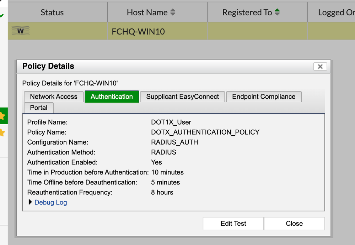Show the Portal tab
Image resolution: width=355 pixels, height=245 pixels.
click(39, 108)
